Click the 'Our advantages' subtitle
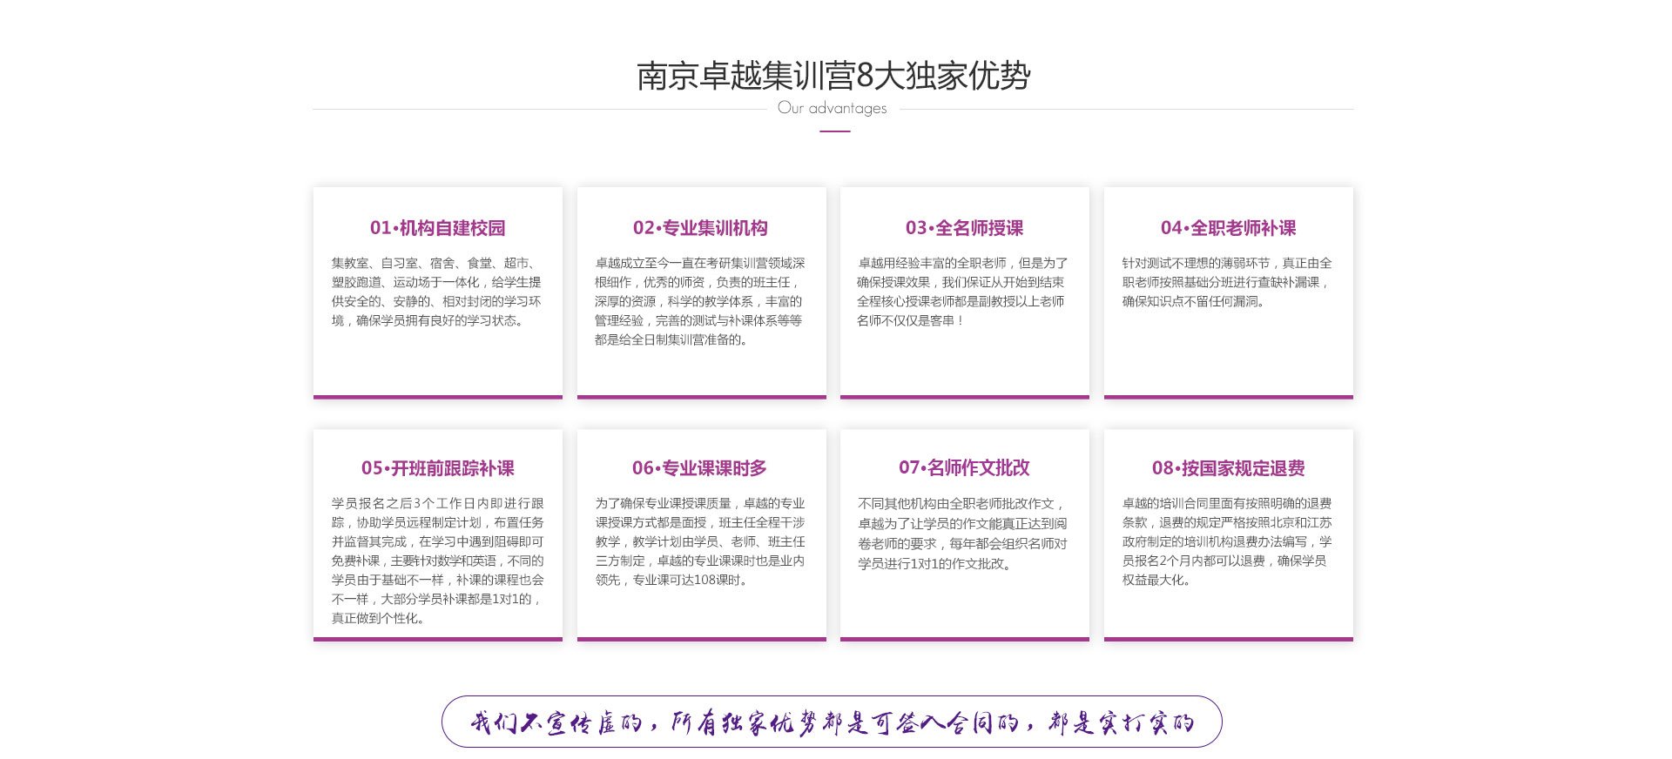This screenshot has width=1672, height=759. [833, 108]
